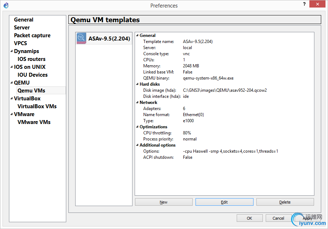Select VirtualBox in the sidebar

coord(27,99)
